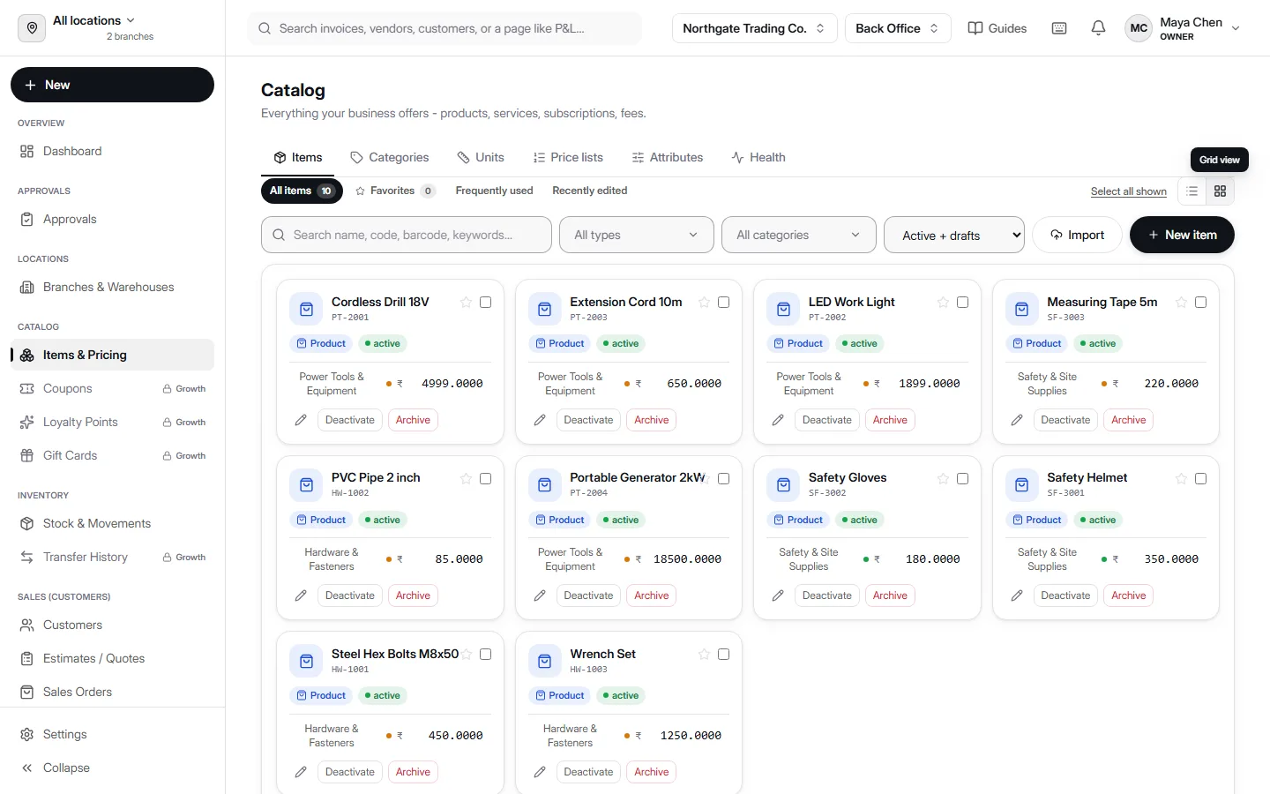
Task: Open keyboard shortcuts icon in header
Action: [1059, 28]
